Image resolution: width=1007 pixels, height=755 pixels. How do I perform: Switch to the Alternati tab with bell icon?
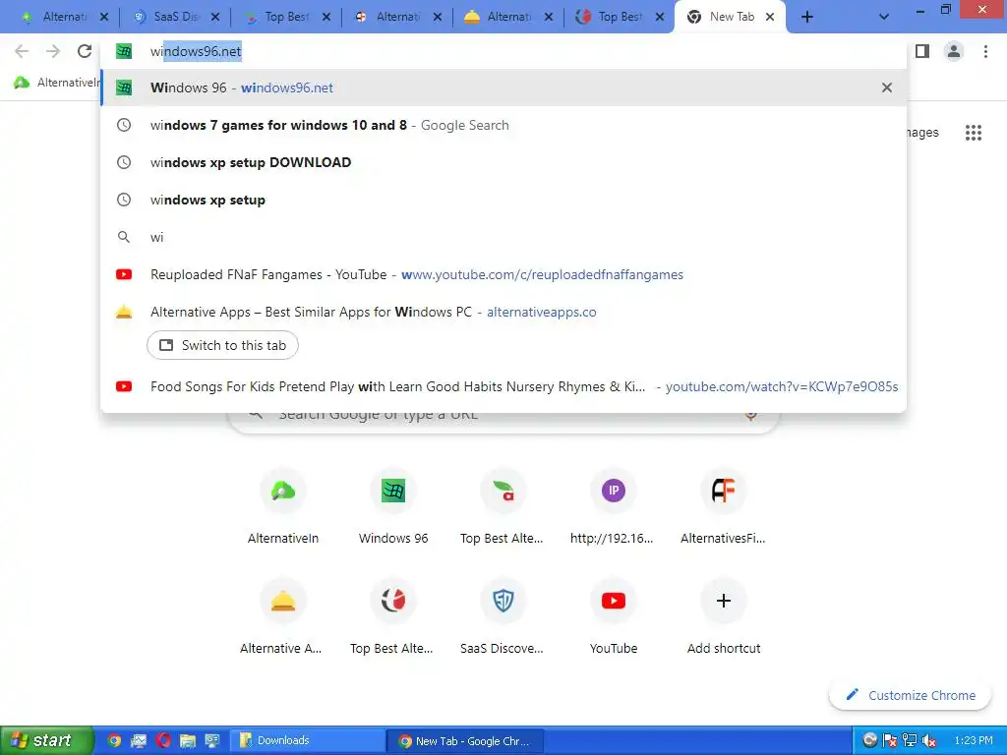[x=507, y=18]
